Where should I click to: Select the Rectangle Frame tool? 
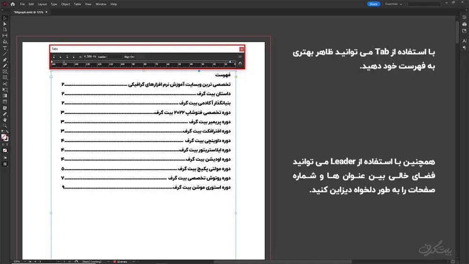(5, 72)
